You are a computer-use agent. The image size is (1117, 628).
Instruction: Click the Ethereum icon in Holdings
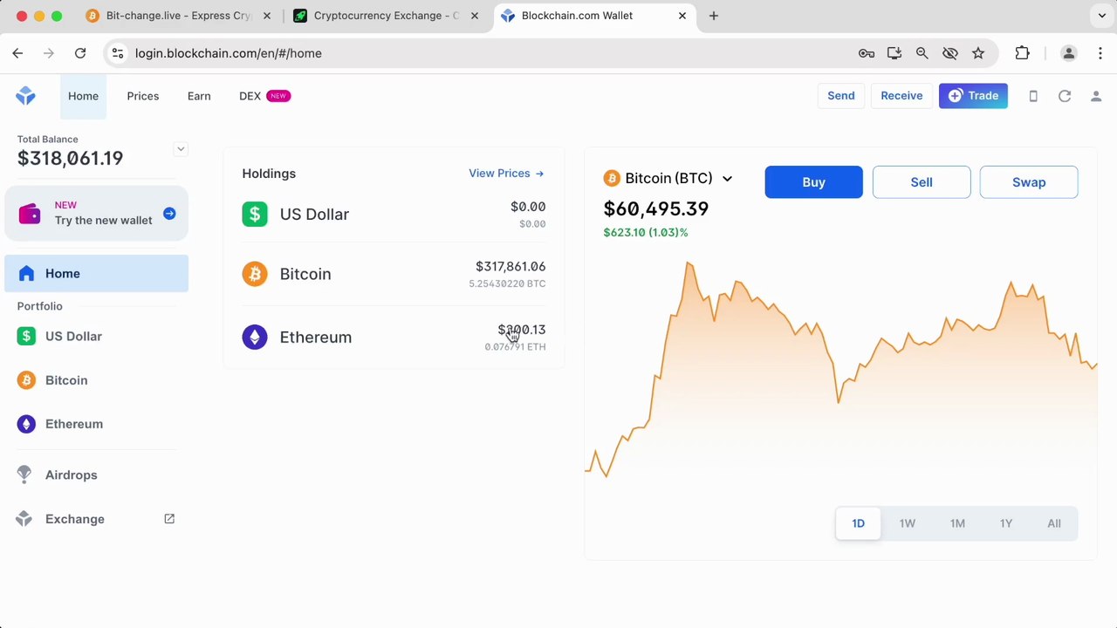point(255,338)
